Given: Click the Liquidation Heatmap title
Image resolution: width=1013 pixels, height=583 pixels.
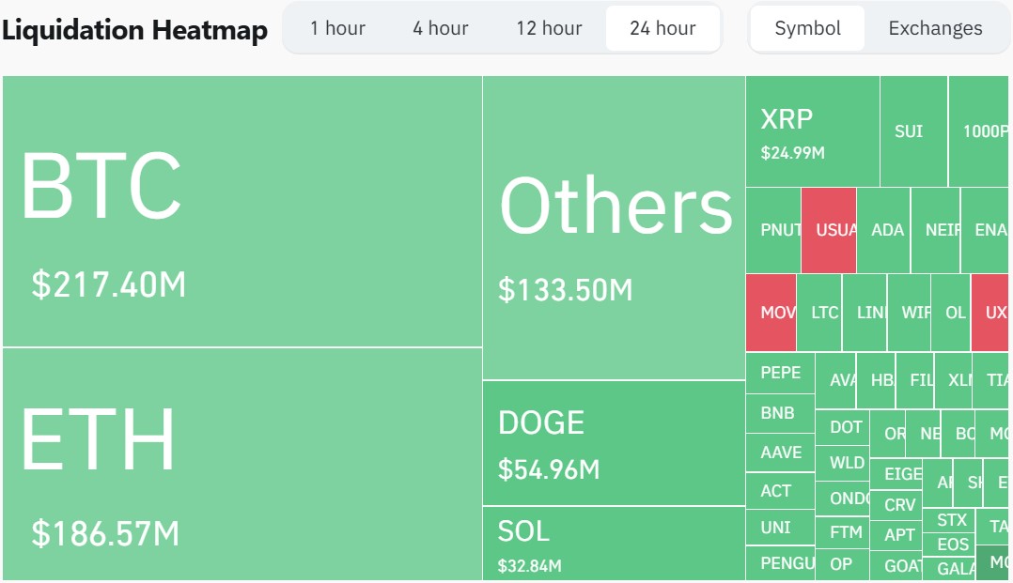Looking at the screenshot, I should coord(134,29).
